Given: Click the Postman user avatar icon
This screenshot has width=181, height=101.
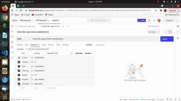Looking at the screenshot, I should (159, 20).
